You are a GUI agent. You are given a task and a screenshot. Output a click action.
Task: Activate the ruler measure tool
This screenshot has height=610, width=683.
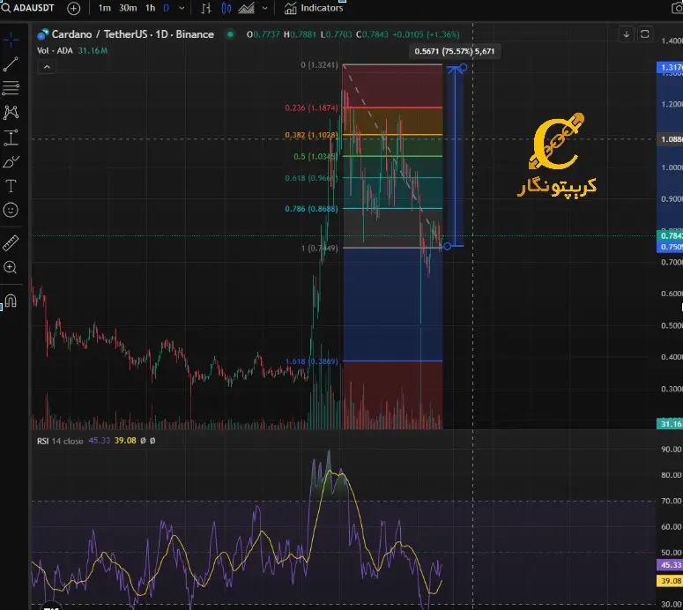pos(11,242)
